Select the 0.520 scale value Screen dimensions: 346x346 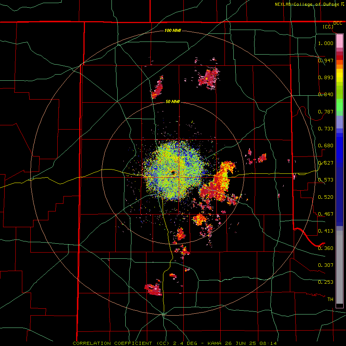click(x=326, y=197)
